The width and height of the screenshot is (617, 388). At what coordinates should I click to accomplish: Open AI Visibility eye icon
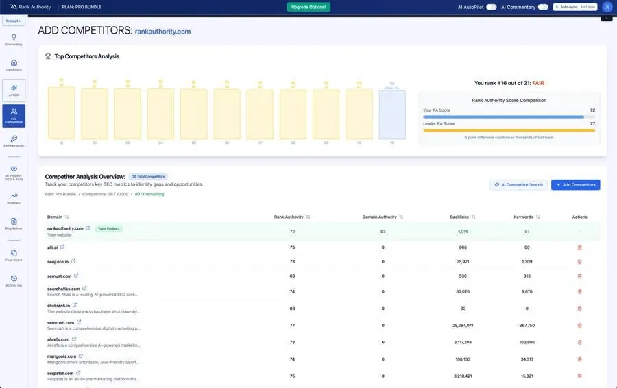click(14, 169)
